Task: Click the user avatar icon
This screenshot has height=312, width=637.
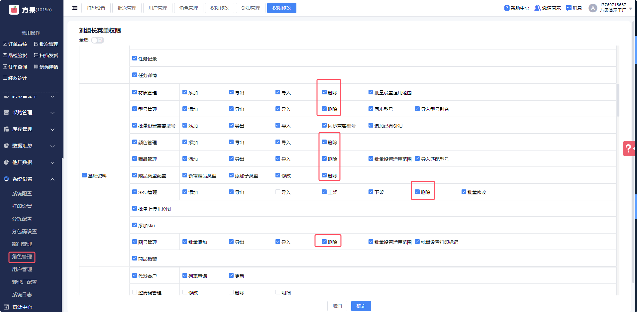Action: (x=592, y=8)
